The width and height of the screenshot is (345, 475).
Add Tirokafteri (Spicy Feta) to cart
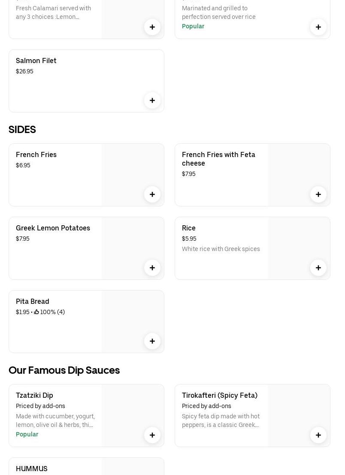(318, 435)
